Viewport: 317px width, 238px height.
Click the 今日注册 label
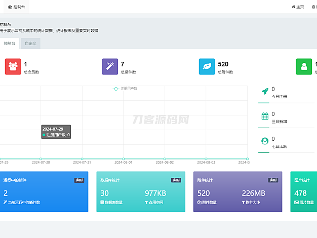click(279, 97)
